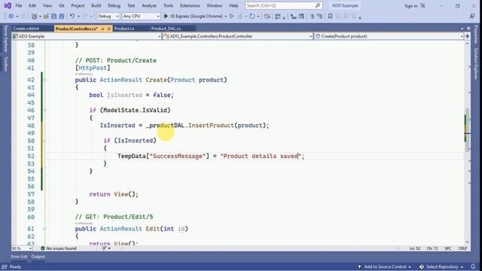Viewport: 482px width, 271px height.
Task: Open the Output panel tab
Action: [x=38, y=257]
